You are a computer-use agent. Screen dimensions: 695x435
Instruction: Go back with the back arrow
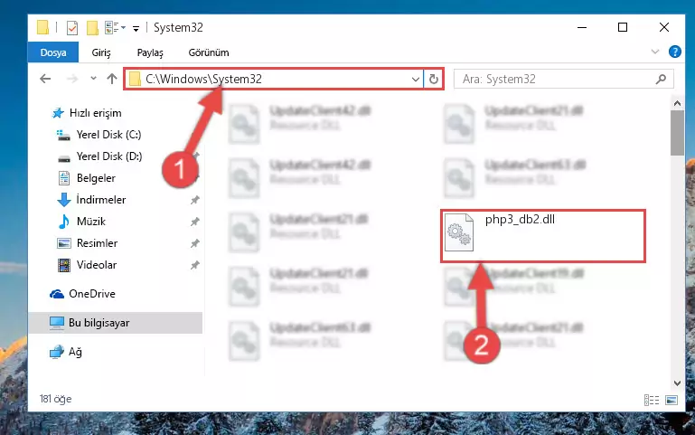coord(45,79)
